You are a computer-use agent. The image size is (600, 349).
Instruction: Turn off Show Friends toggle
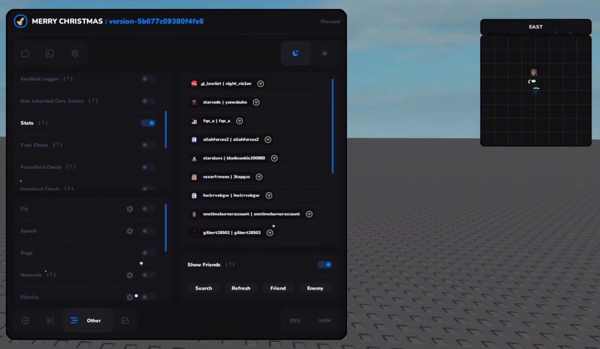[x=325, y=264]
